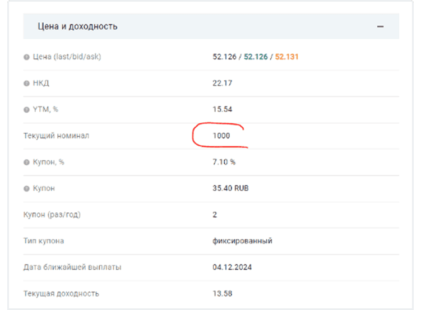Click info icon beside Купон RUB row

(26, 188)
